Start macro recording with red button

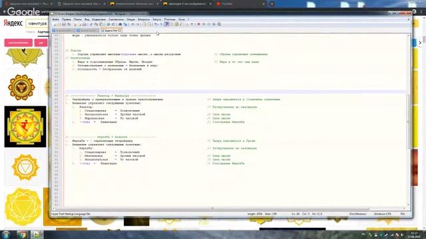click(198, 25)
